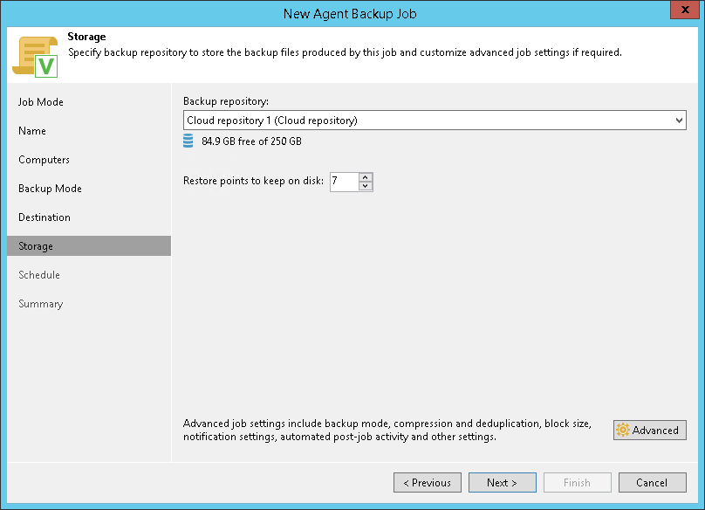This screenshot has height=510, width=705.
Task: Click the repository storage disk icon
Action: (x=188, y=141)
